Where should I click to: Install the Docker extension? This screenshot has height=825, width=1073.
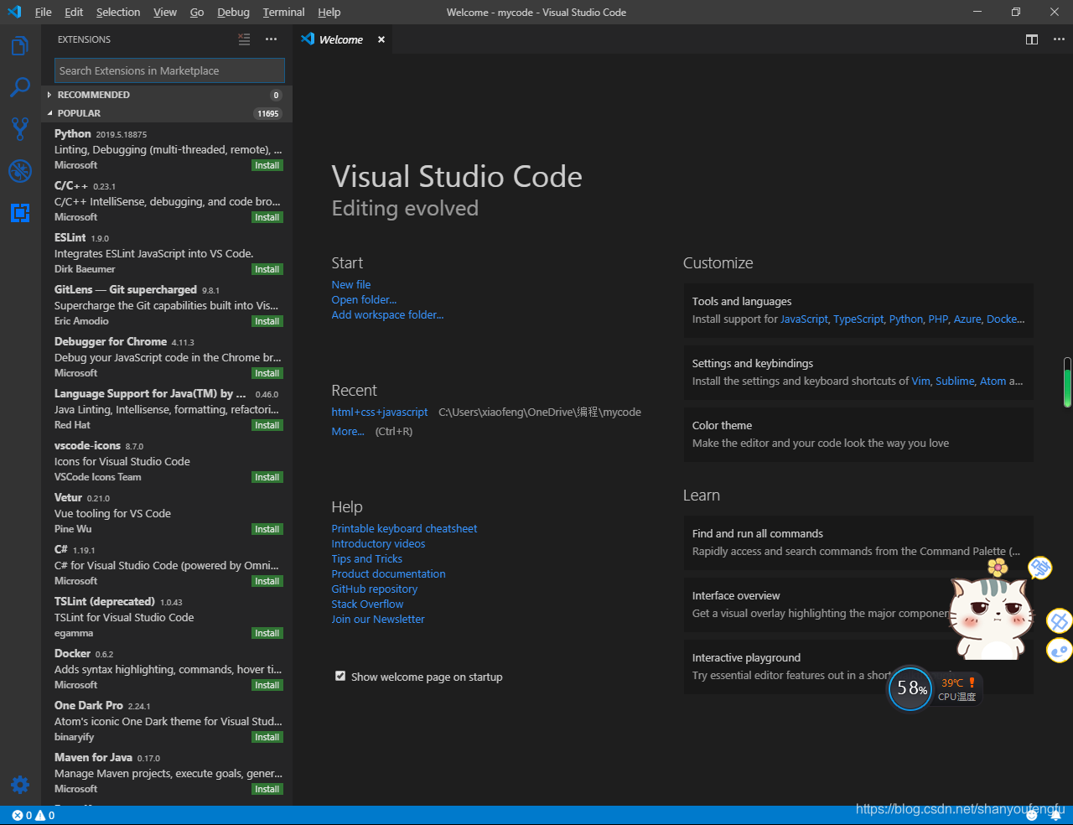coord(267,685)
